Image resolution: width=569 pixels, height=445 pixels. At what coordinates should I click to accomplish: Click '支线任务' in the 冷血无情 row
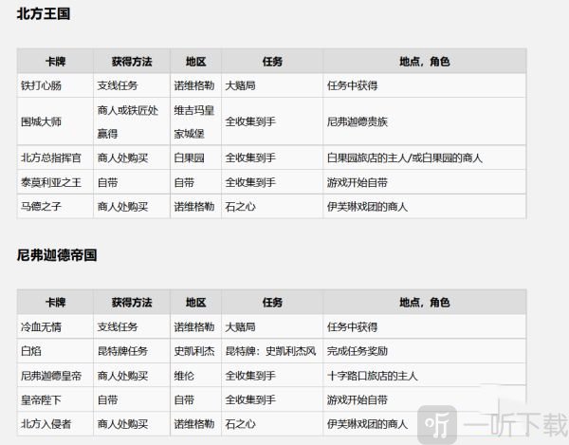[x=118, y=326]
